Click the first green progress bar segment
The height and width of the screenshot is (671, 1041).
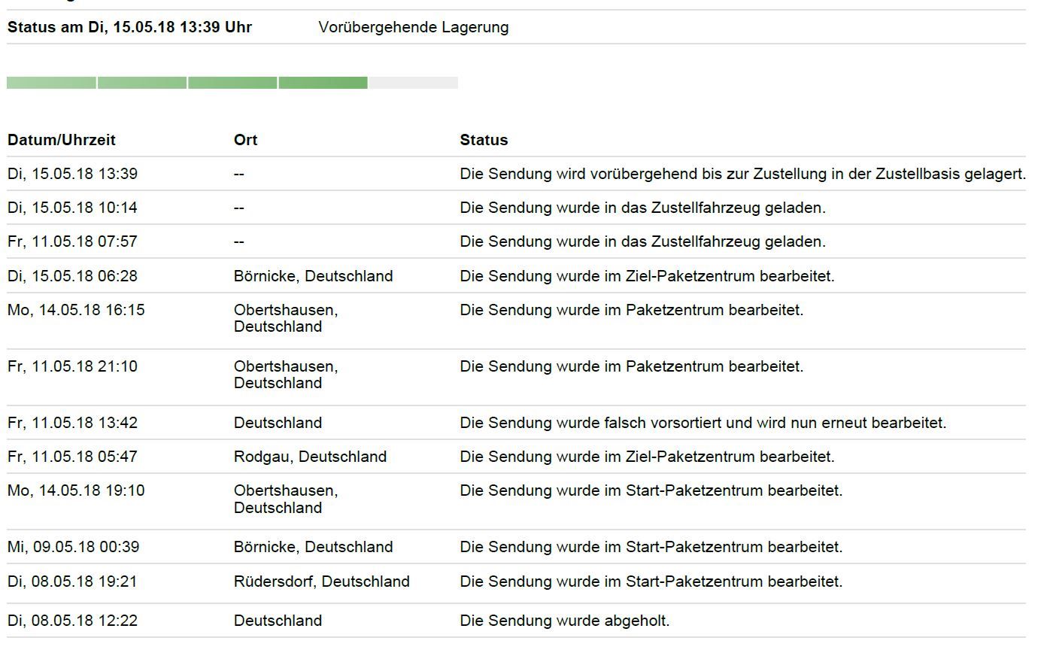(x=51, y=83)
